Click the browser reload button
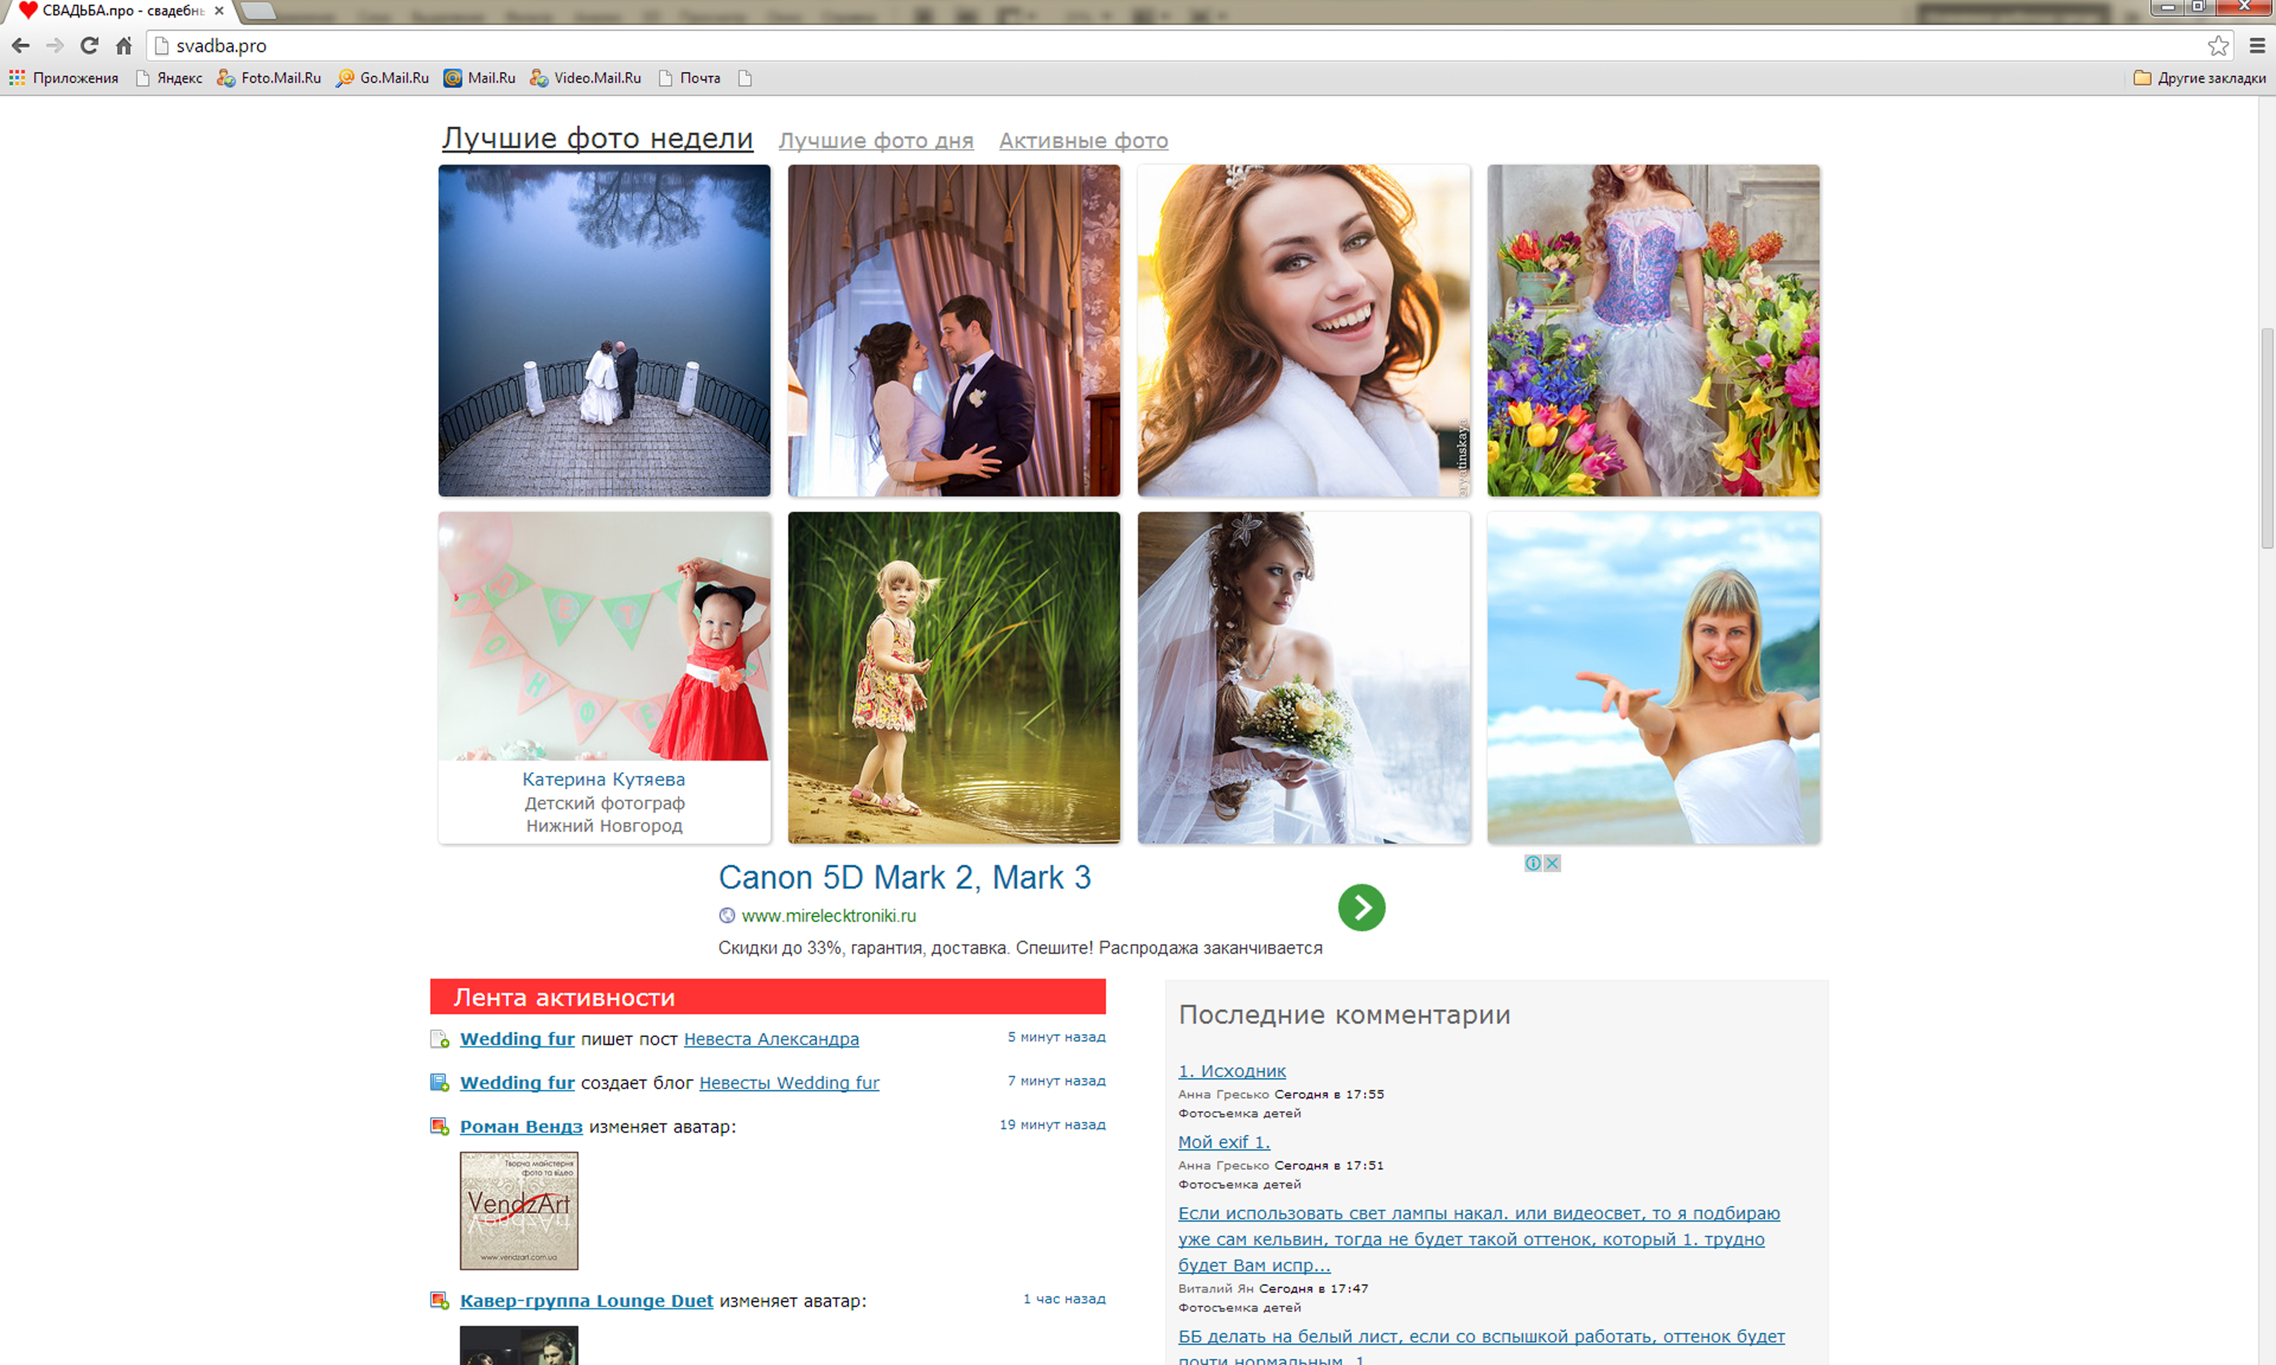Screen dimensions: 2276x1365 click(x=89, y=45)
